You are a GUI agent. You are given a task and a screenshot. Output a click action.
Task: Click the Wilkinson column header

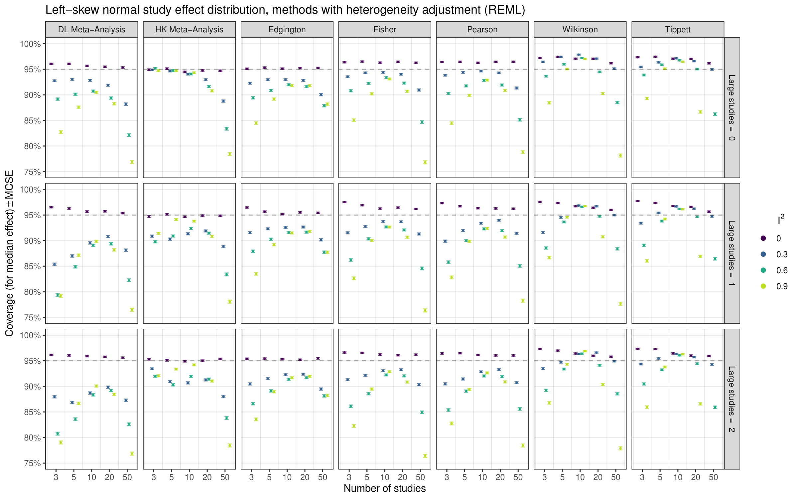click(580, 30)
